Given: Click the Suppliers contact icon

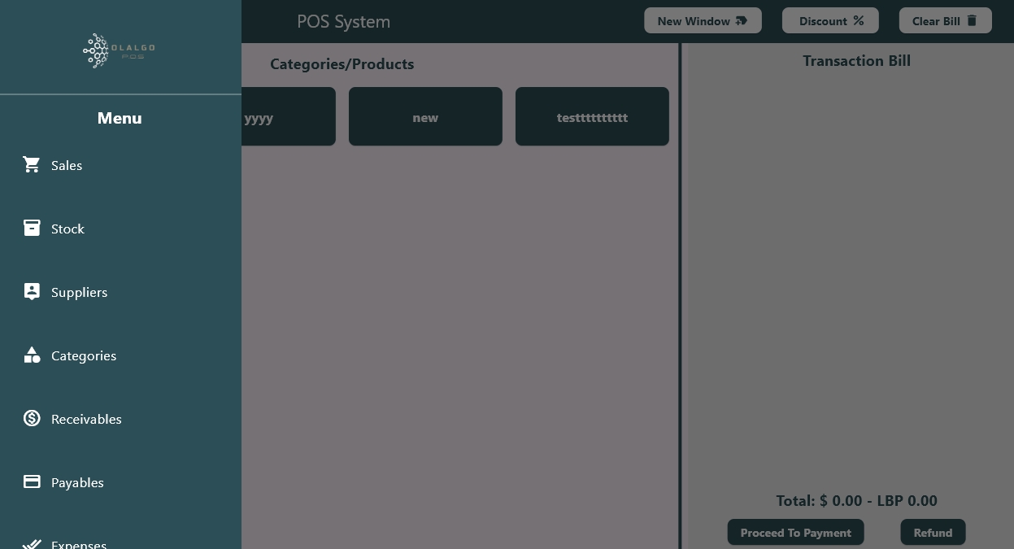Looking at the screenshot, I should (32, 292).
